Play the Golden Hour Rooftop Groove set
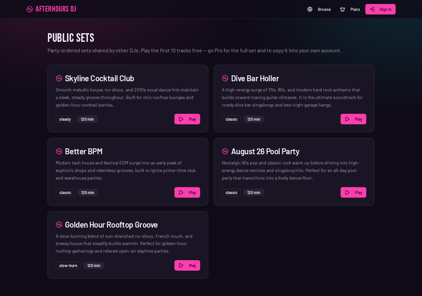422x296 pixels. coord(187,265)
